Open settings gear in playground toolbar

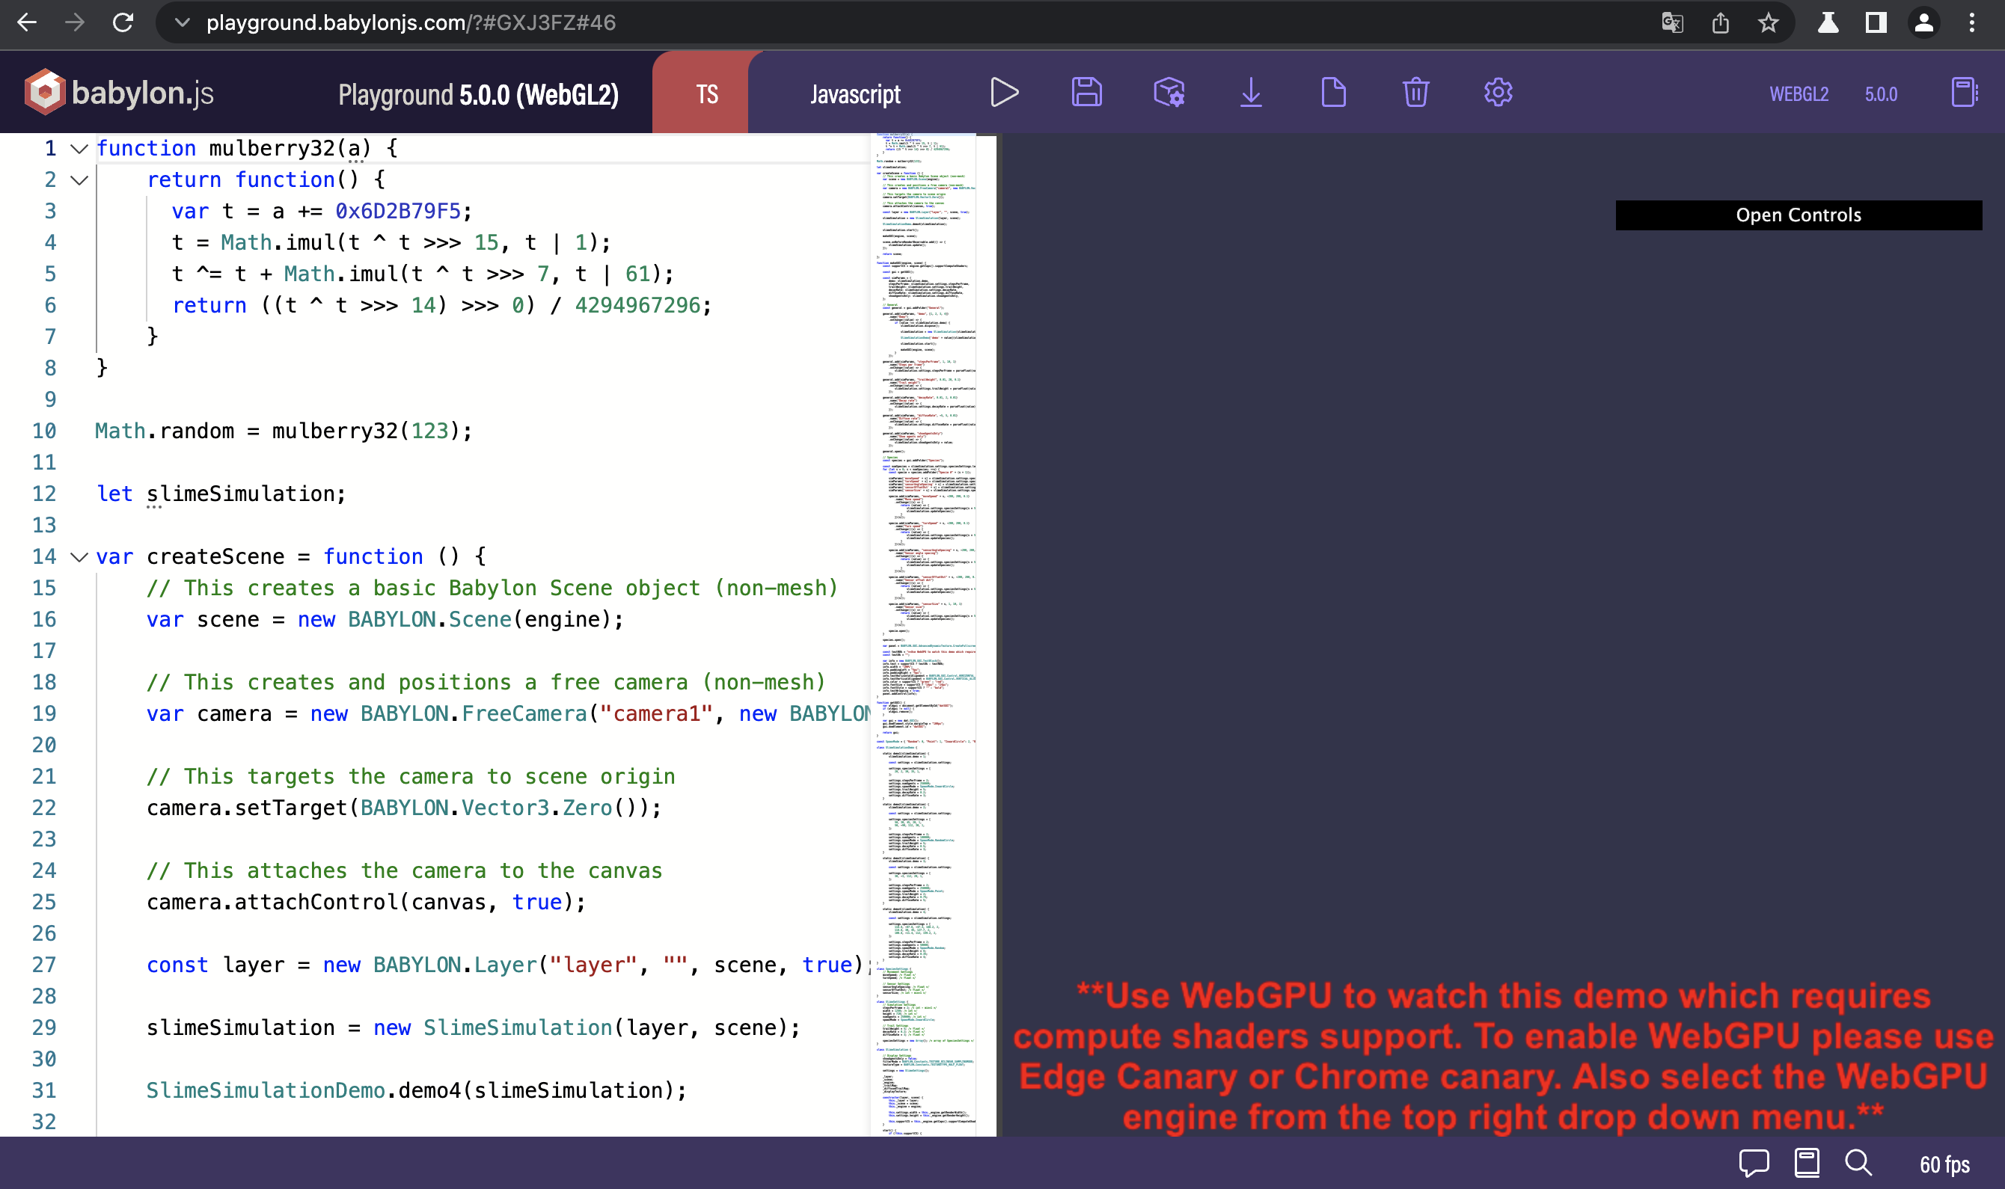point(1498,93)
